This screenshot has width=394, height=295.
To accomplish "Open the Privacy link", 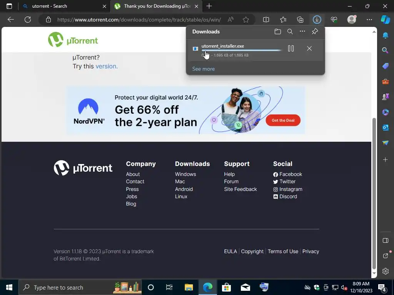I will pyautogui.click(x=311, y=251).
